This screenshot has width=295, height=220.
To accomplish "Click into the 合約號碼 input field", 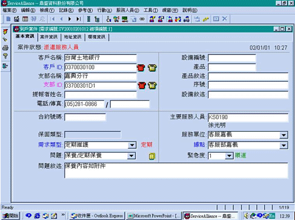I will pos(85,117).
